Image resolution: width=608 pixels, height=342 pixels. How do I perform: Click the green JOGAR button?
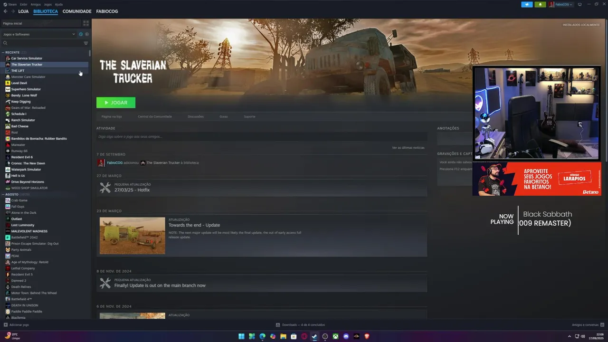click(116, 103)
